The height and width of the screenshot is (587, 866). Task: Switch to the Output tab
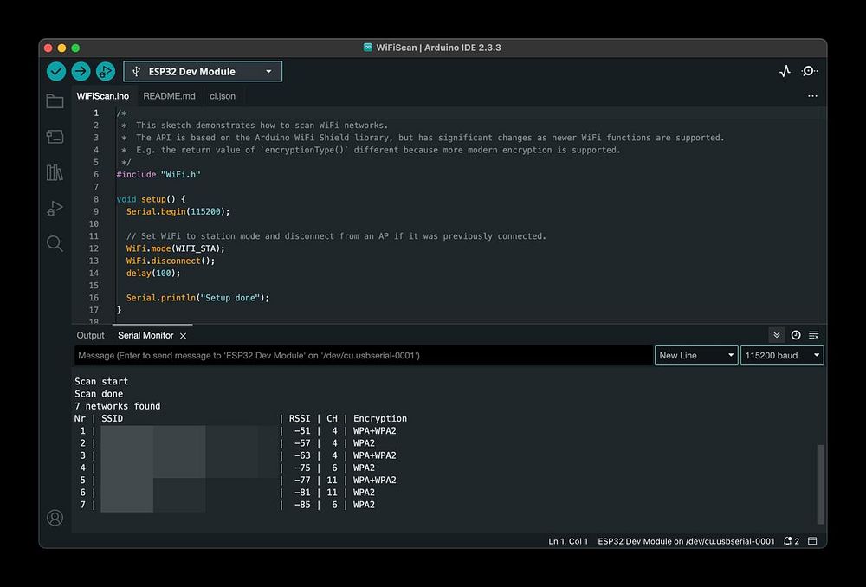tap(90, 335)
